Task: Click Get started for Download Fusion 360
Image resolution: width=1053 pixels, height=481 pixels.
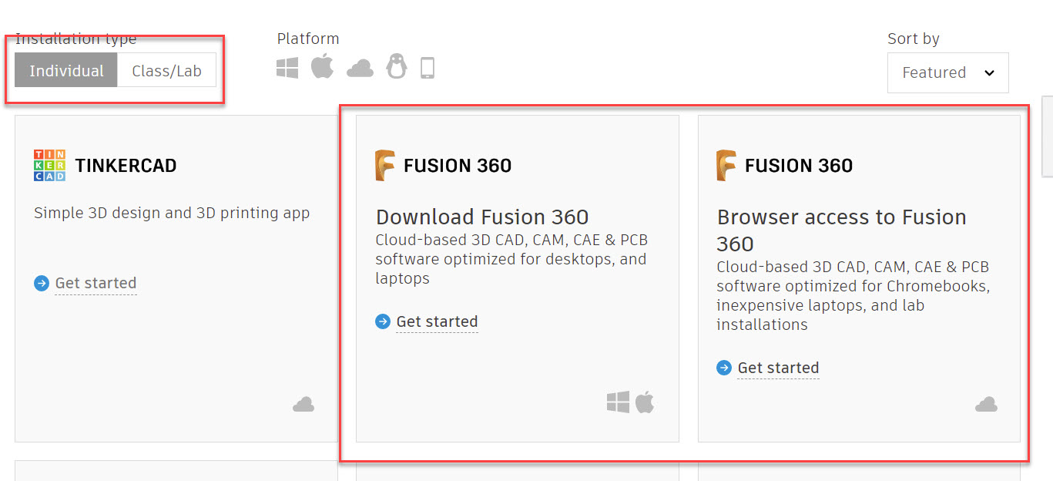Action: 437,321
